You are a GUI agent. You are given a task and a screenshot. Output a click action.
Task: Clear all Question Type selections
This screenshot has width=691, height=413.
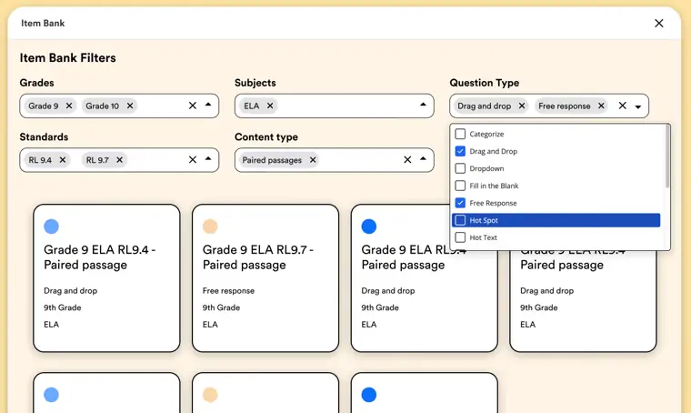pyautogui.click(x=622, y=106)
